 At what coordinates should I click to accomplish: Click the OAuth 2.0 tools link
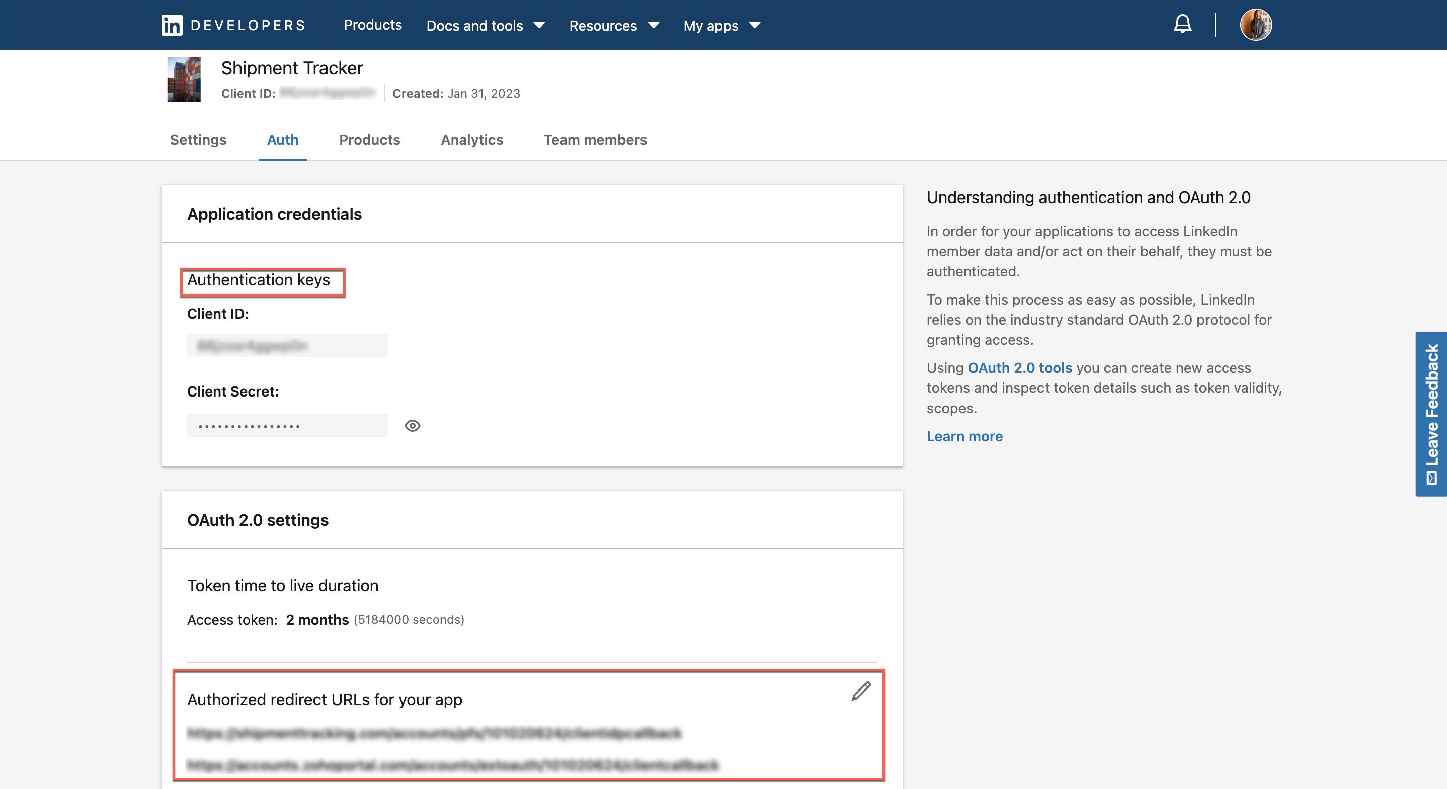pyautogui.click(x=1019, y=367)
